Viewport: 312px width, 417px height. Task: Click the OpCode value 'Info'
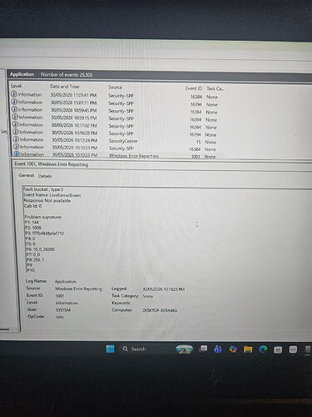click(x=60, y=317)
